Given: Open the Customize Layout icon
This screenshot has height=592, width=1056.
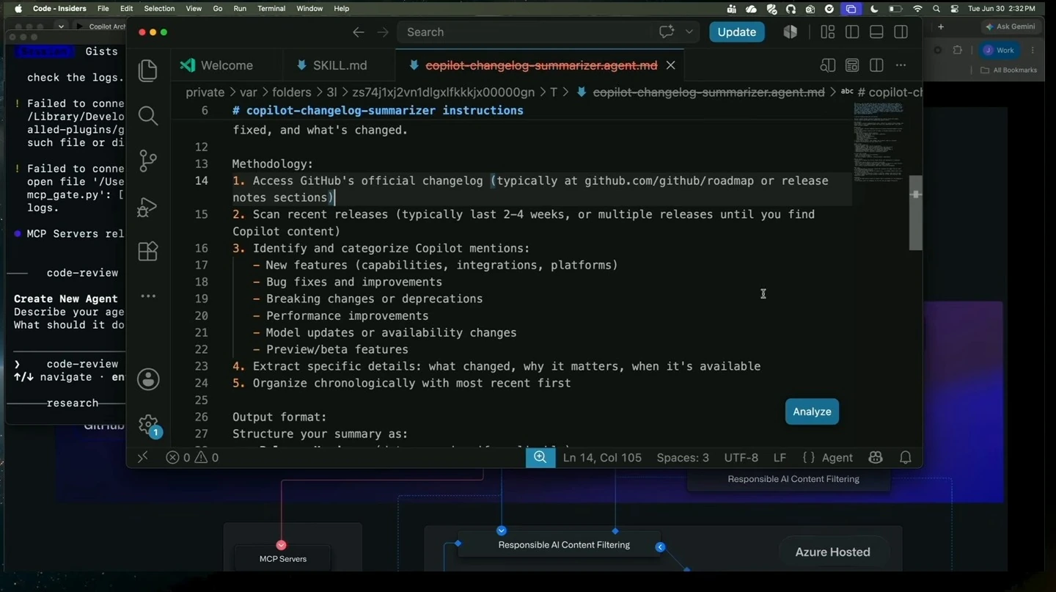Looking at the screenshot, I should pyautogui.click(x=828, y=32).
